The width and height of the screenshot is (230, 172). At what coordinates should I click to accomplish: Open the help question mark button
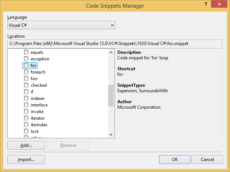tap(206, 4)
